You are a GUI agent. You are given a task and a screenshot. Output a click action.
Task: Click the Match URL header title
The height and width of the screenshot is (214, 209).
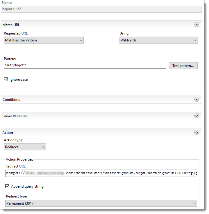[x=11, y=25]
